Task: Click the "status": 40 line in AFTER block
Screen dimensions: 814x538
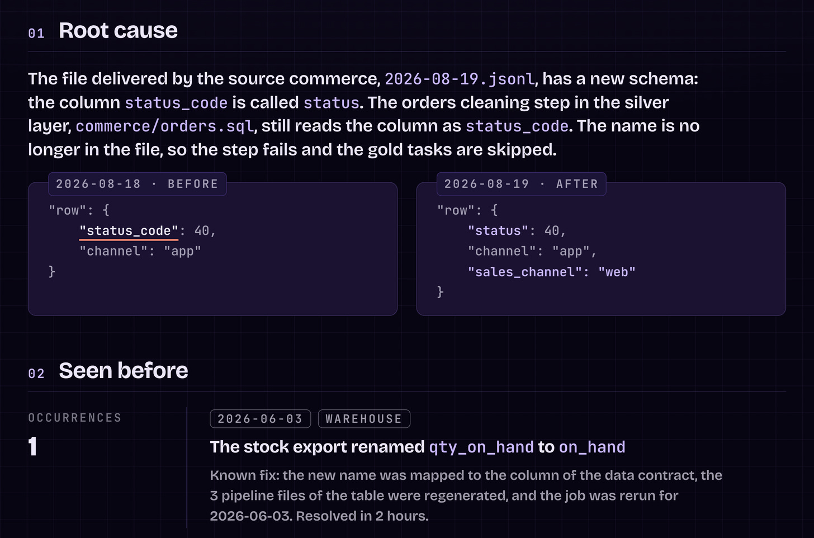Action: (x=517, y=231)
